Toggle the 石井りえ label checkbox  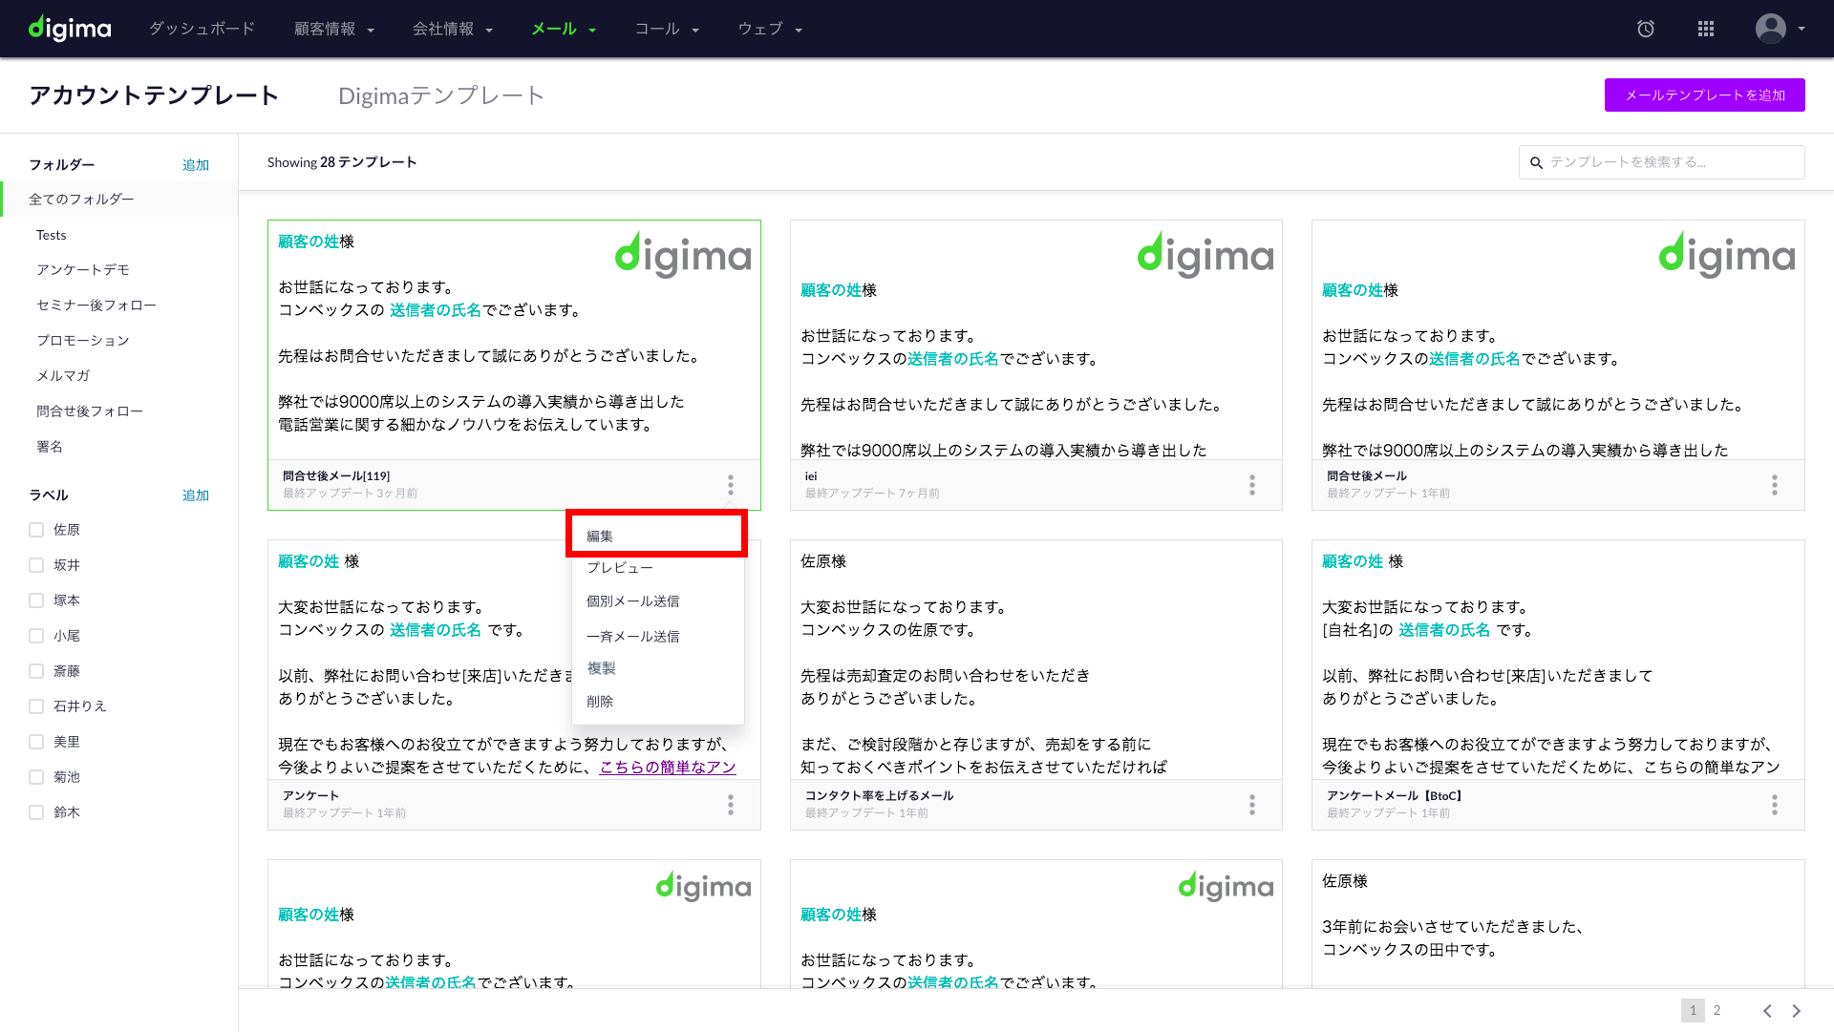(x=36, y=706)
